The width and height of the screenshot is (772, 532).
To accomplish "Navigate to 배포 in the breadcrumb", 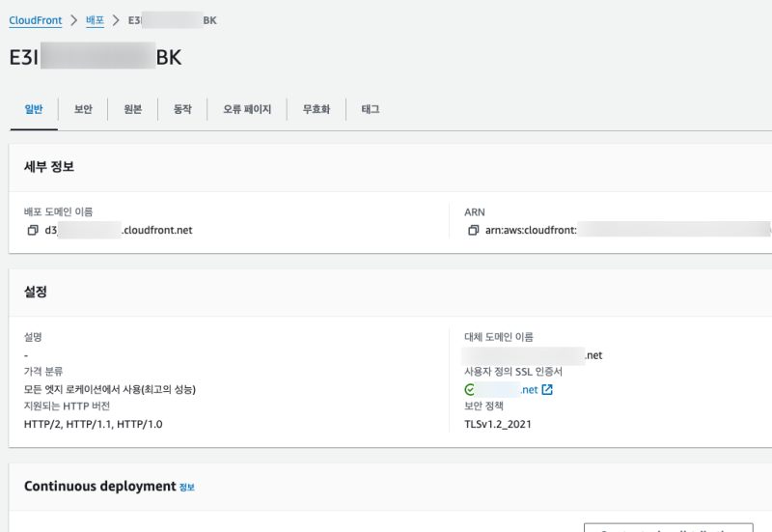I will coord(95,20).
